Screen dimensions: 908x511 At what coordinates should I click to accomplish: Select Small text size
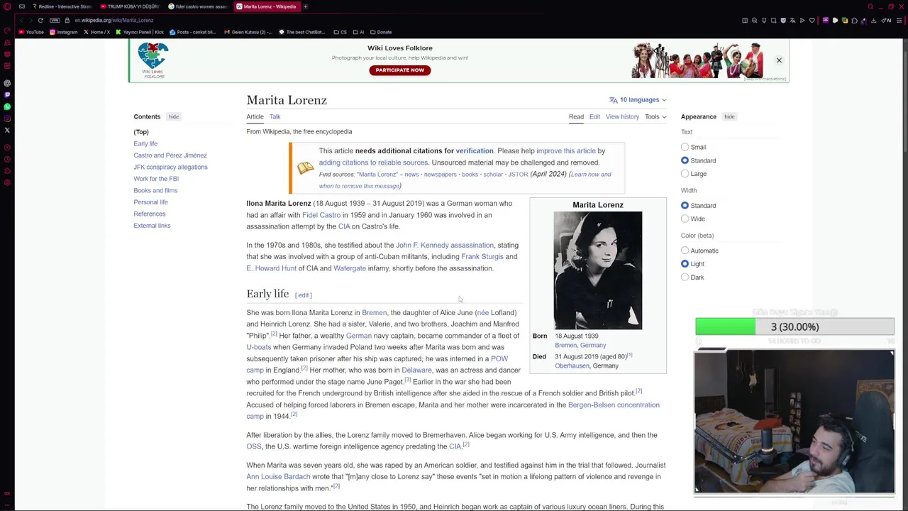tap(685, 147)
